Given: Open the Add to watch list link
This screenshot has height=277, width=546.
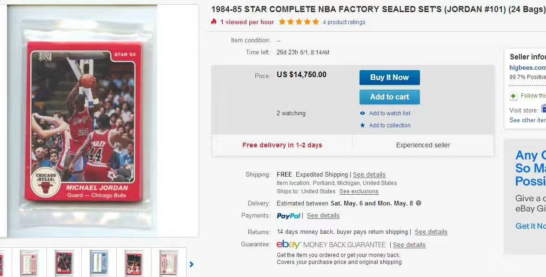Looking at the screenshot, I should [390, 113].
